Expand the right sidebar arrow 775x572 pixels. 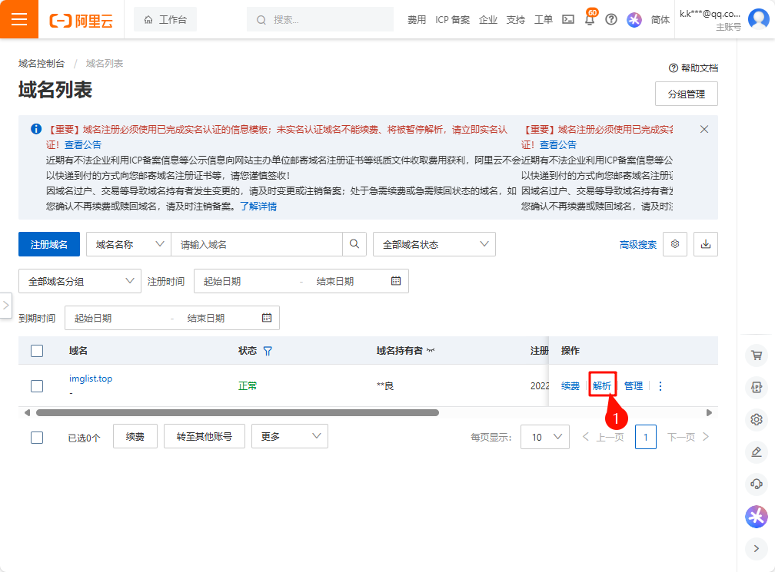point(757,548)
